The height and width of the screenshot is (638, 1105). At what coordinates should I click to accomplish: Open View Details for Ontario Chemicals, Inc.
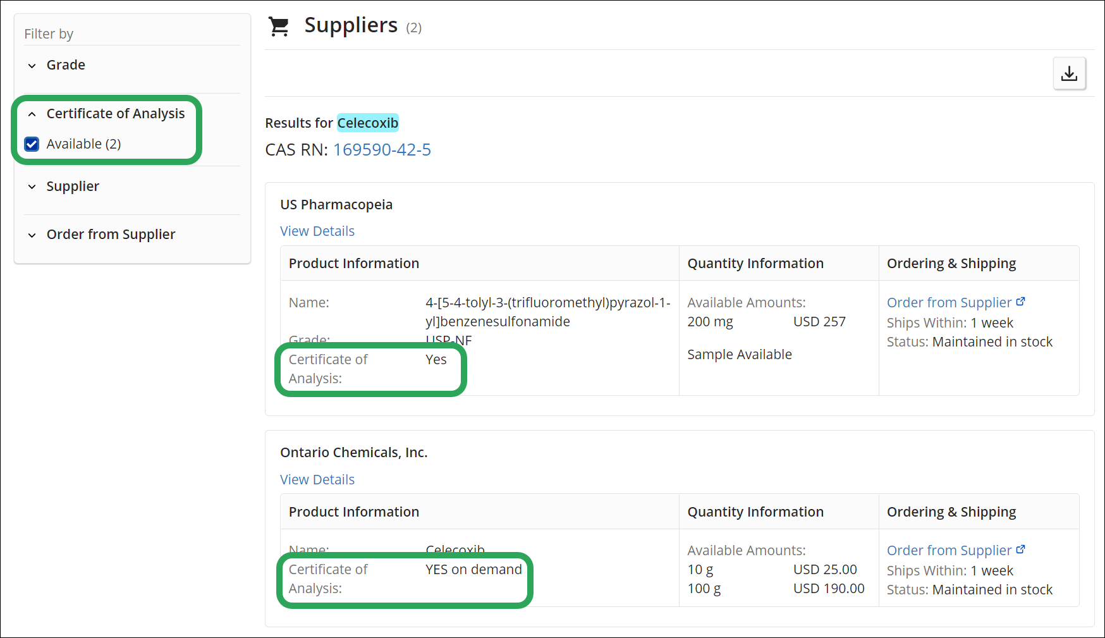pyautogui.click(x=317, y=480)
